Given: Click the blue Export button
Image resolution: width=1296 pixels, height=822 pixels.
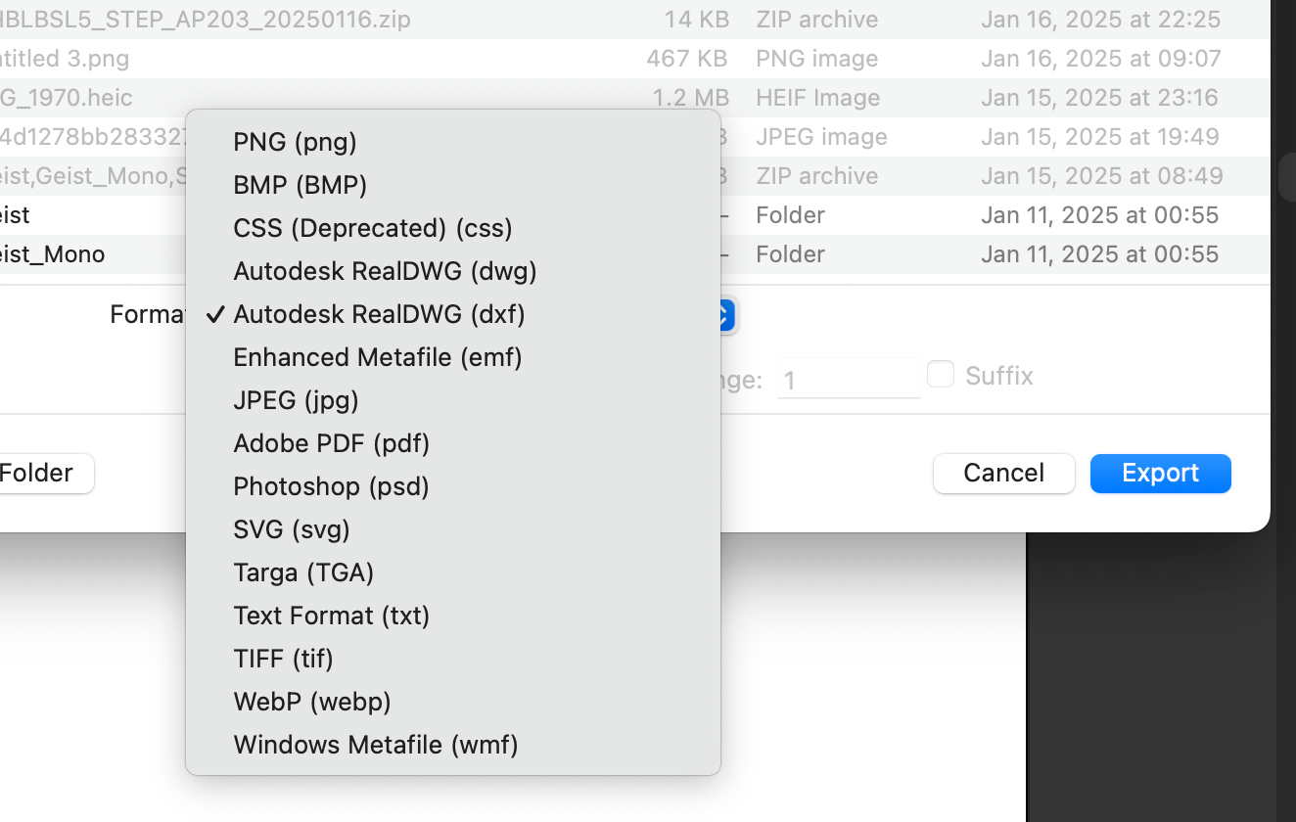Looking at the screenshot, I should (x=1160, y=474).
